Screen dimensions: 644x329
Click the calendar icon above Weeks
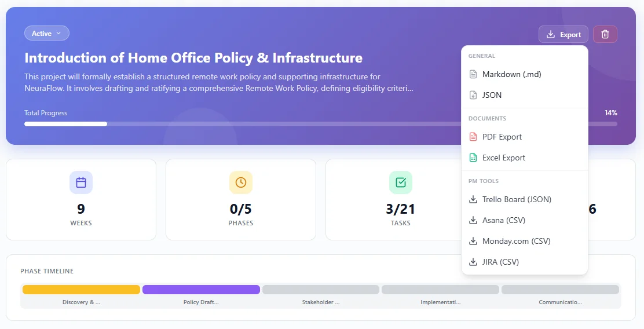point(81,182)
